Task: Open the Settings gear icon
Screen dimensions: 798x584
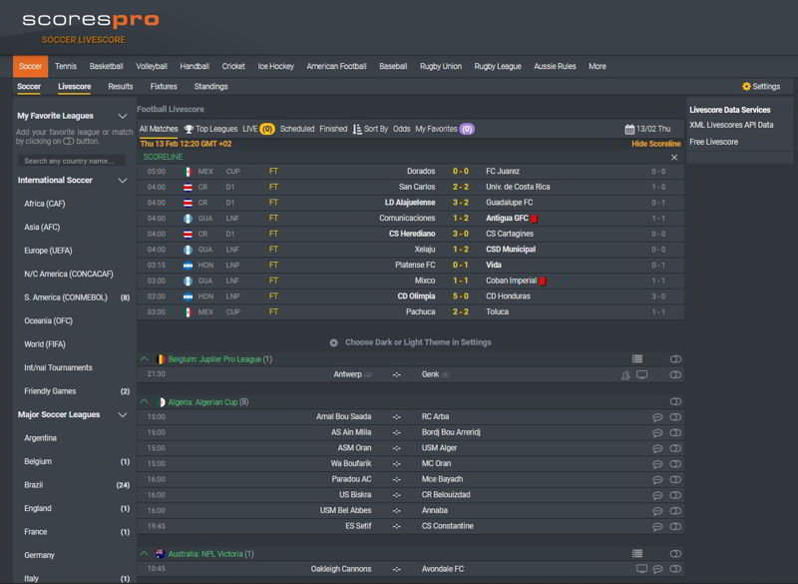Action: tap(746, 87)
